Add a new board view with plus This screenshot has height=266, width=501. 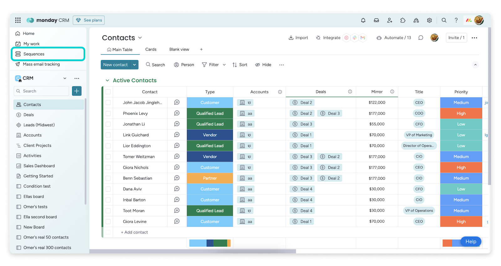(201, 49)
